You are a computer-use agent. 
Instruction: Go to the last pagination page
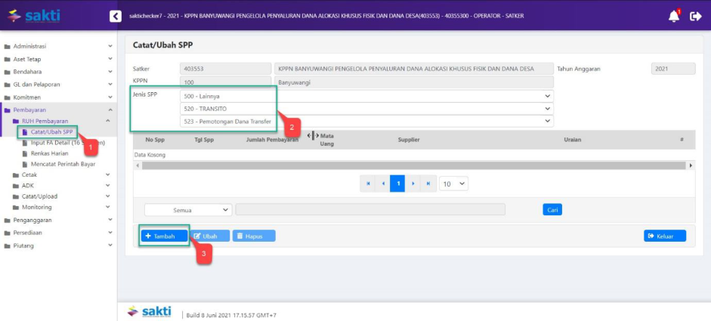[428, 184]
